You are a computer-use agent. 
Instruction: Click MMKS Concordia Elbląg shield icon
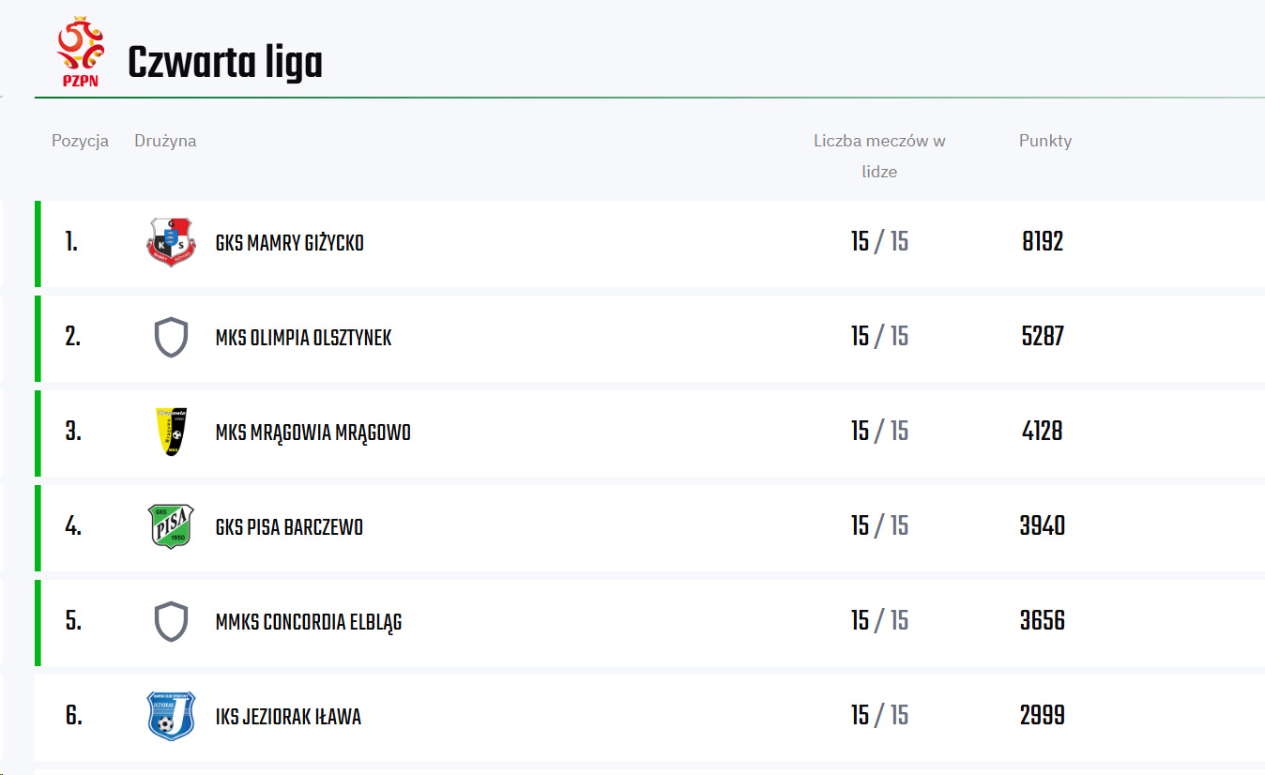coord(171,621)
